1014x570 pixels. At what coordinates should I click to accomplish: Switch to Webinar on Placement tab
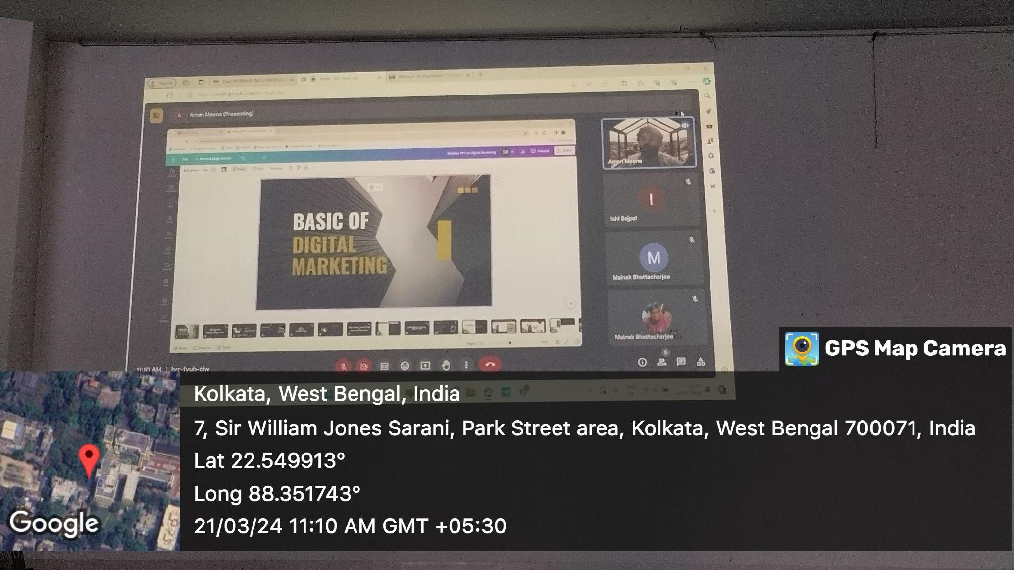[427, 76]
